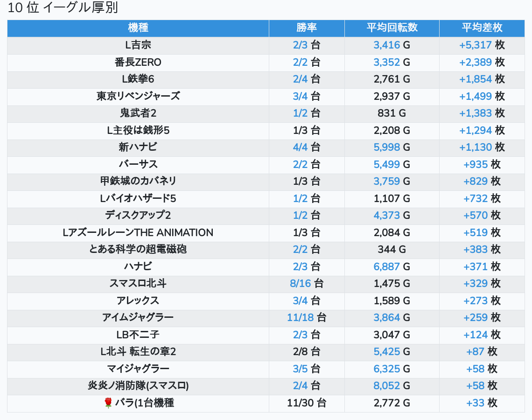Open the LアズールレーンTHE ANIMATION entry
Screen dimensions: 532x420
coord(138,232)
